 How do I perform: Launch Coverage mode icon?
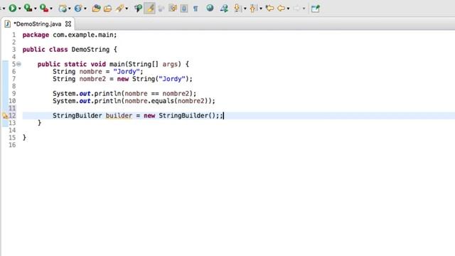(x=28, y=8)
